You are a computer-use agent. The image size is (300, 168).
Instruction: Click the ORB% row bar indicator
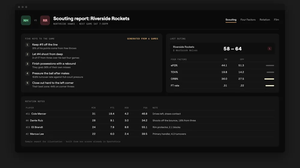(x=269, y=79)
